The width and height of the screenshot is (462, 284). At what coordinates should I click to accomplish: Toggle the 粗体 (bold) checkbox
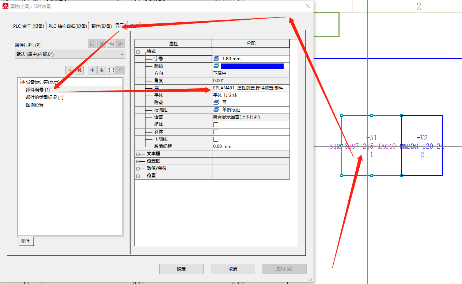point(216,124)
